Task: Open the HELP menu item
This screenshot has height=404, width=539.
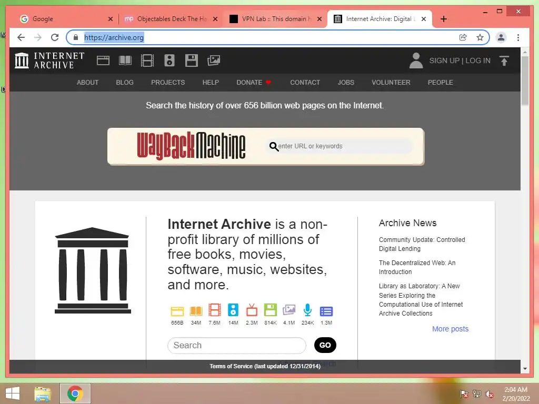Action: [x=211, y=83]
